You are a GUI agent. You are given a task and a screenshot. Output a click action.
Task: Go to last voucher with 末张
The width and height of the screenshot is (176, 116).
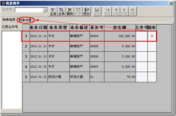(x=133, y=11)
